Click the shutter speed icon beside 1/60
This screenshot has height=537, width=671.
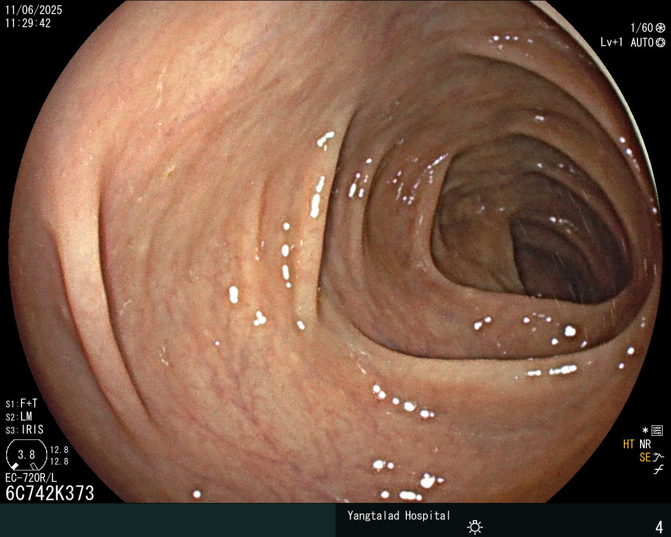[x=661, y=28]
